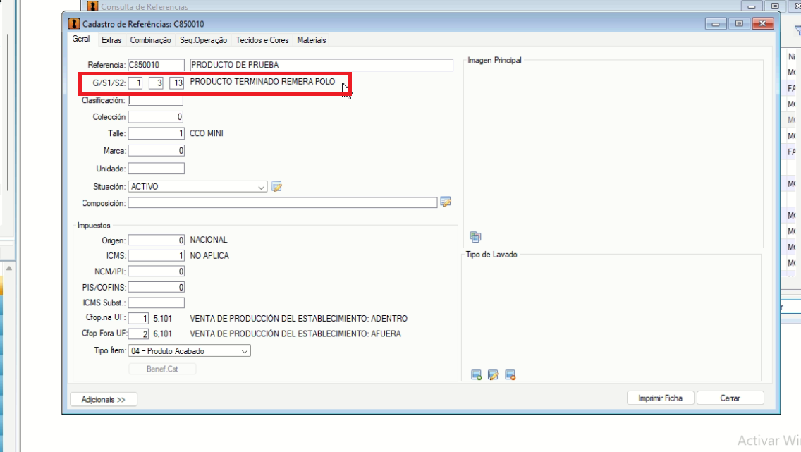
Task: Open the Tipo Ítem dropdown
Action: [x=190, y=351]
